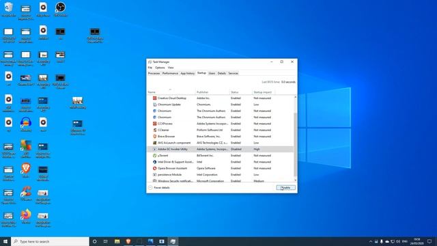Screen dimensions: 437x246
Task: Switch to the Services tab
Action: [x=234, y=73]
